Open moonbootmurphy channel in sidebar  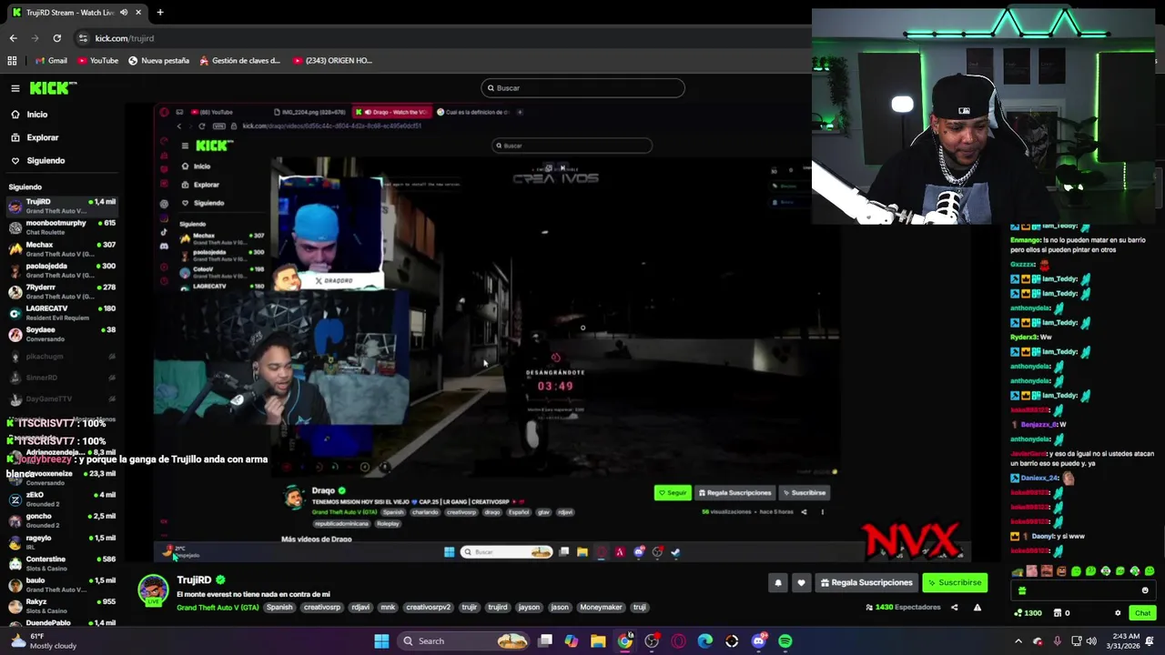pos(62,227)
